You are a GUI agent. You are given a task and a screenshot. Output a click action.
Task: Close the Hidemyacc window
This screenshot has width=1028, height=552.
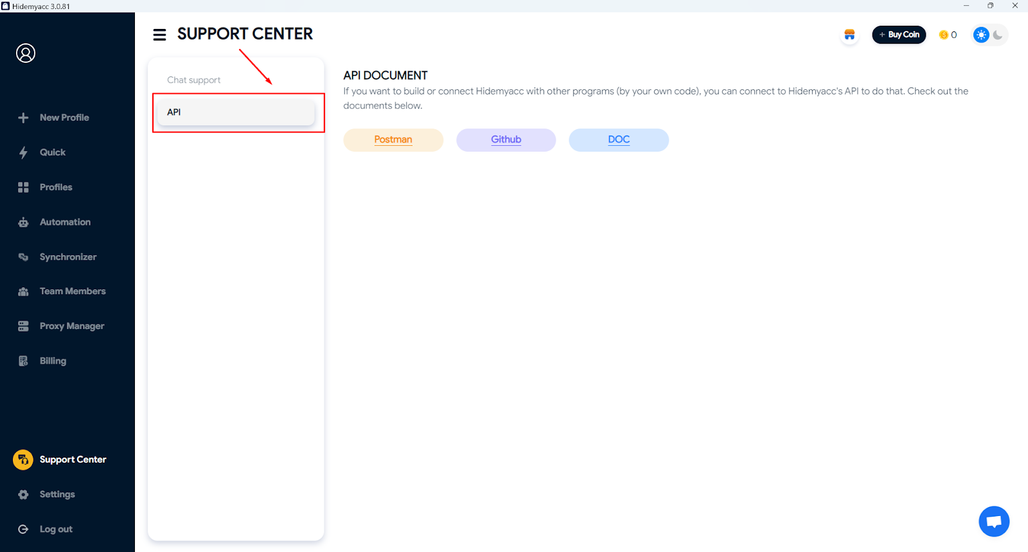tap(1015, 6)
